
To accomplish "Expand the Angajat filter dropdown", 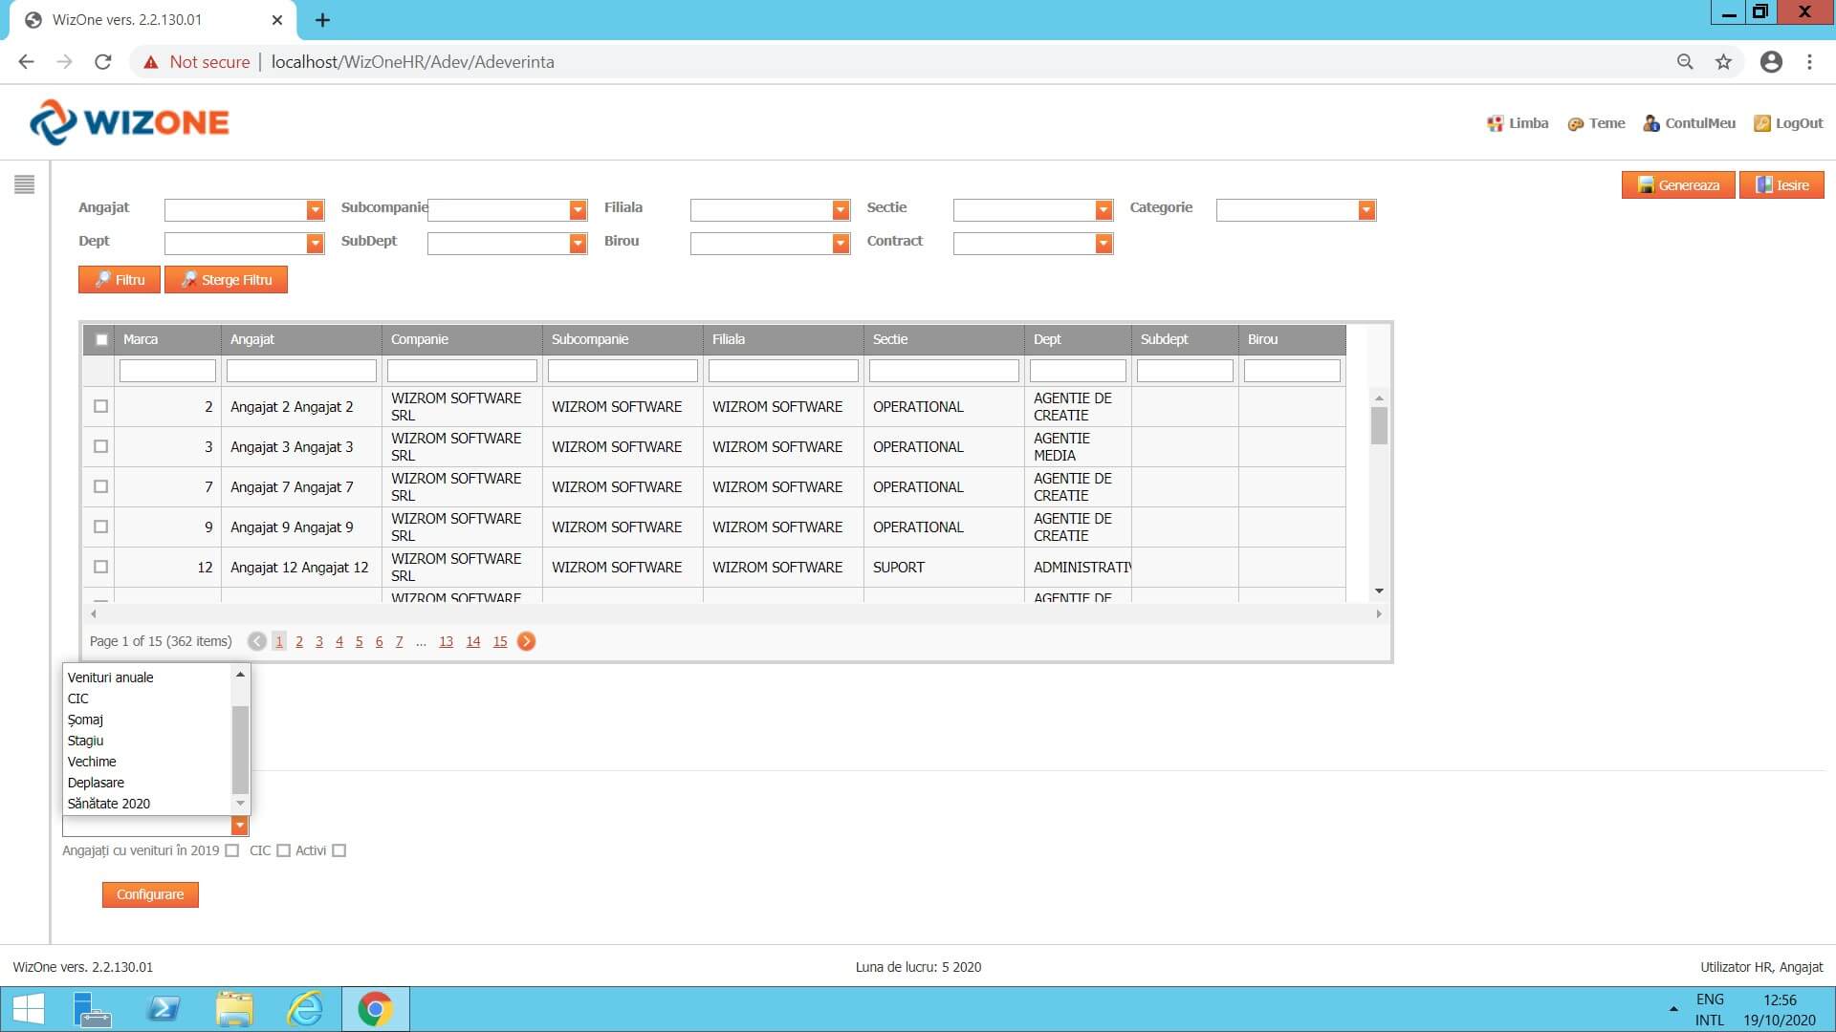I will [315, 210].
